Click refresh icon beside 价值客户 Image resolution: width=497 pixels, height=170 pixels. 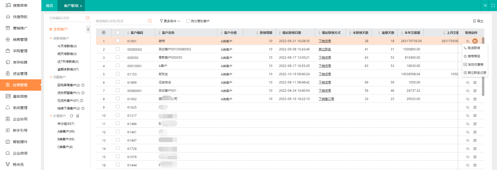point(71,116)
